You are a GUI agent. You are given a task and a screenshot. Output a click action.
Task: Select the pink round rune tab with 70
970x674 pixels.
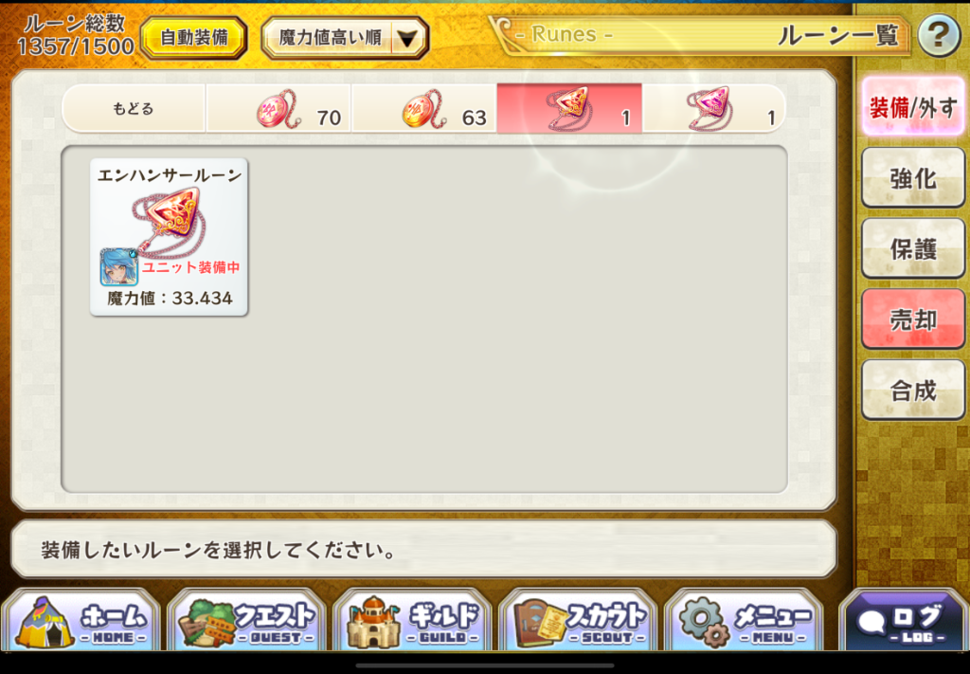pos(278,108)
